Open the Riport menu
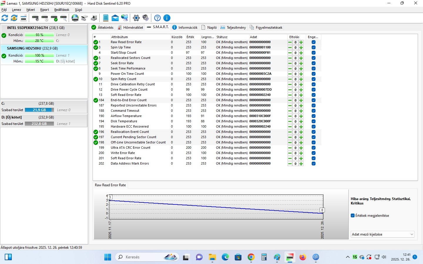The image size is (423, 264). [45, 10]
